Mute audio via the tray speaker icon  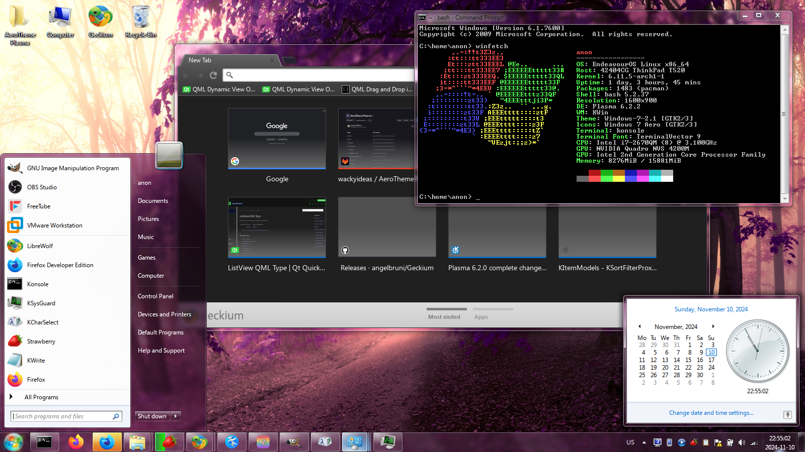tap(741, 442)
